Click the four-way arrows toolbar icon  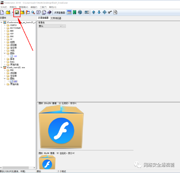(x=104, y=12)
